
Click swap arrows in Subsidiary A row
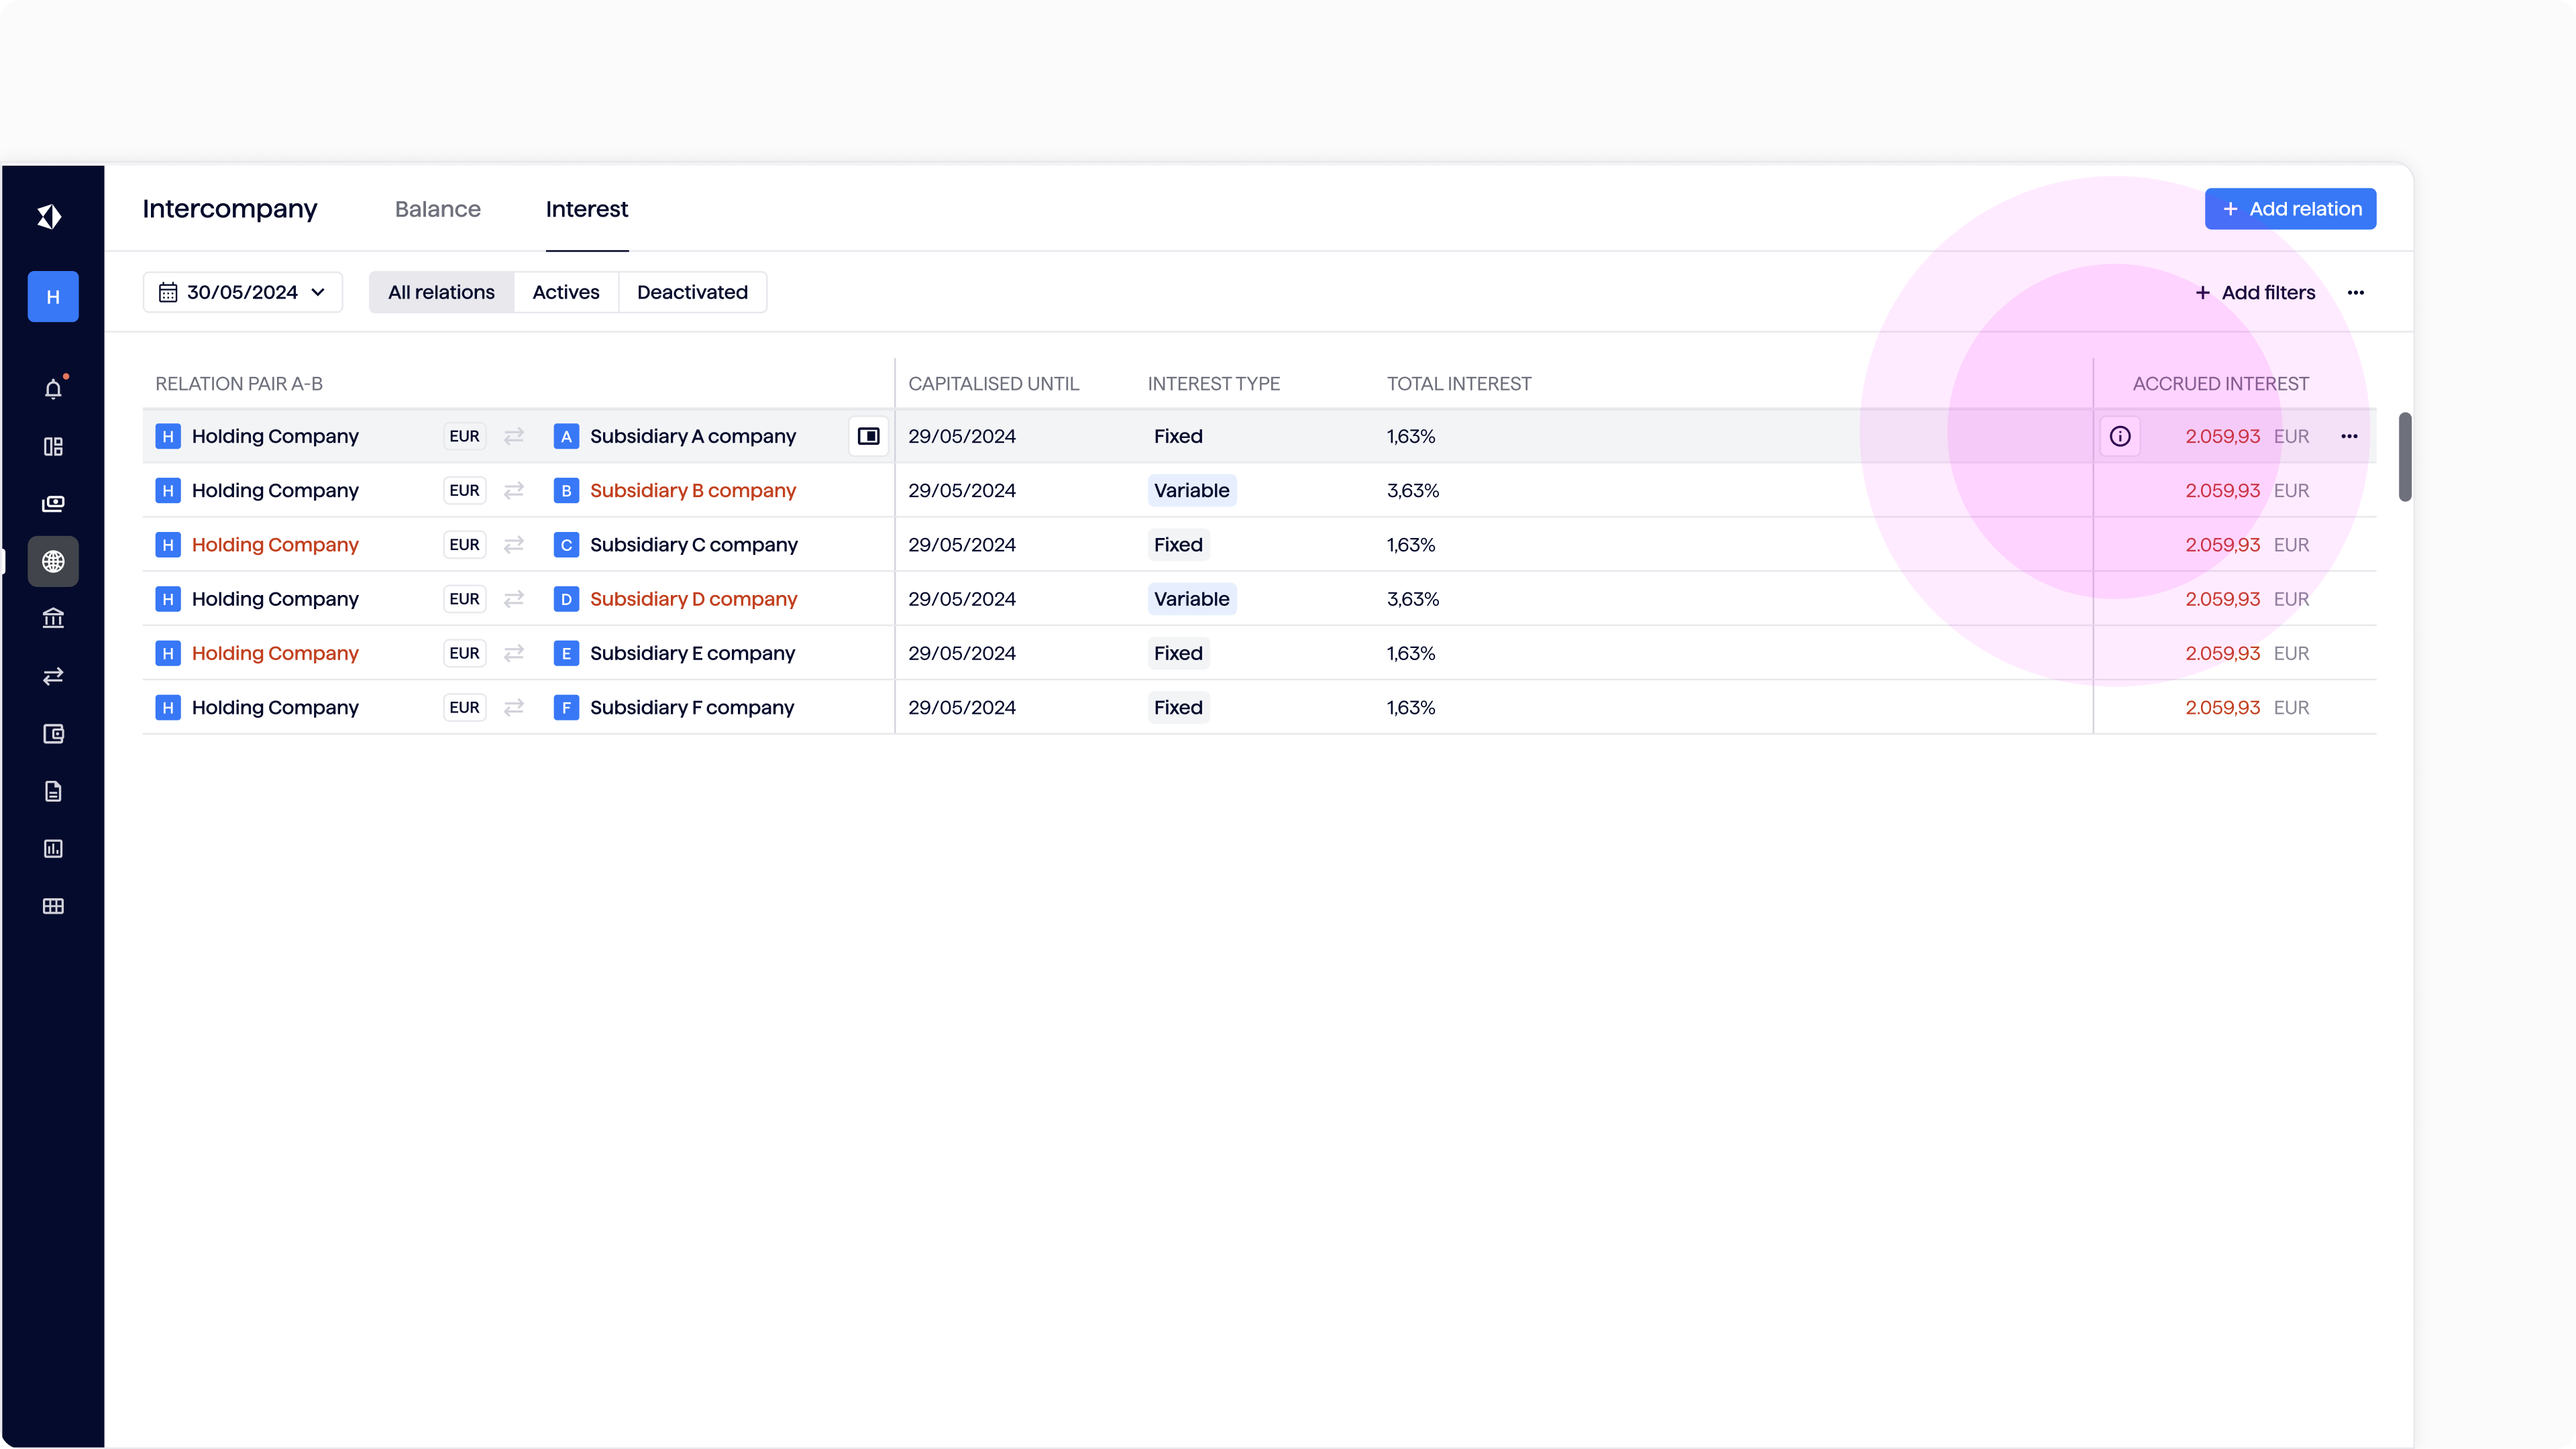[x=514, y=436]
